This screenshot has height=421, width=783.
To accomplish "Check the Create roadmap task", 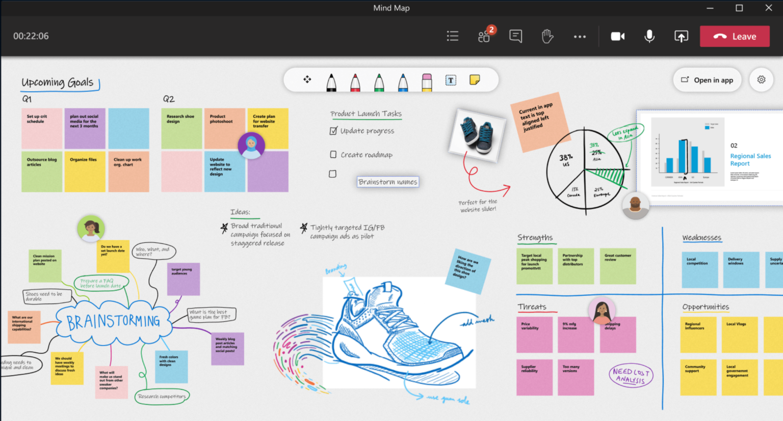I will tap(333, 154).
